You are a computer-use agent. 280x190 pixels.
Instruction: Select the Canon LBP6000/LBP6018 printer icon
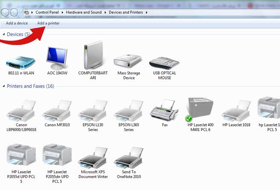21,111
